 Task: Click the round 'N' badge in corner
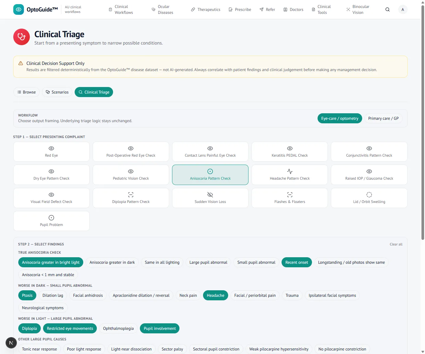11,343
